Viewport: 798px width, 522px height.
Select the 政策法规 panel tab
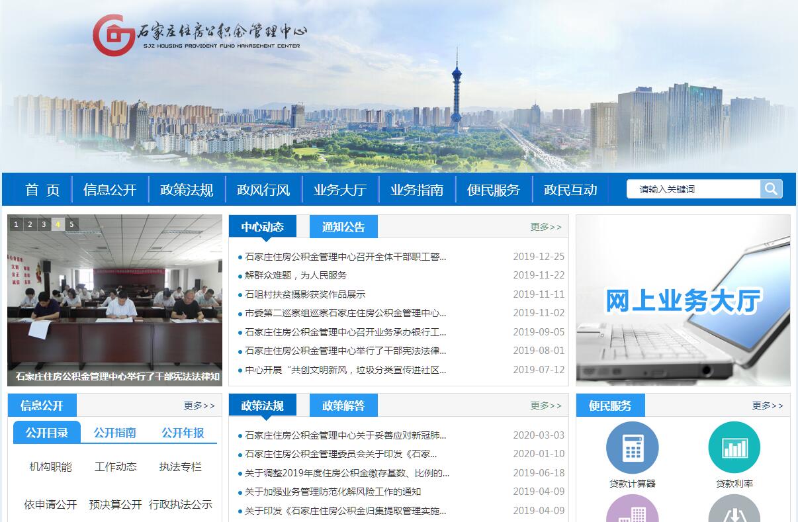(263, 406)
